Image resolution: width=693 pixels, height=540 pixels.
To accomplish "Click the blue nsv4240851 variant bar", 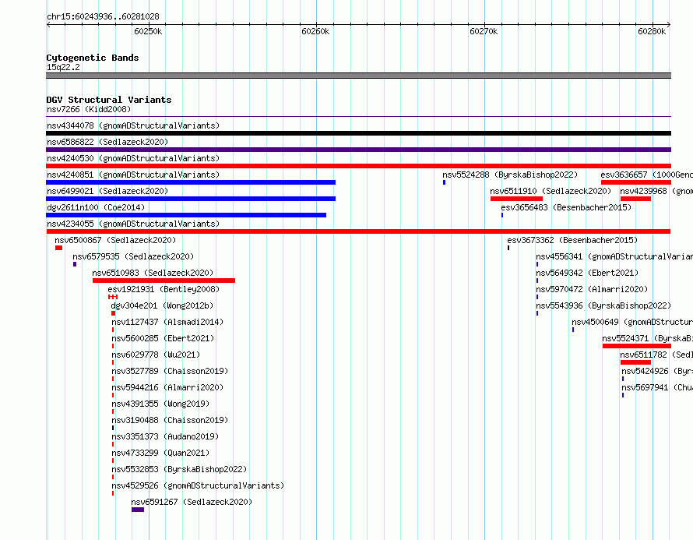I will click(x=191, y=182).
